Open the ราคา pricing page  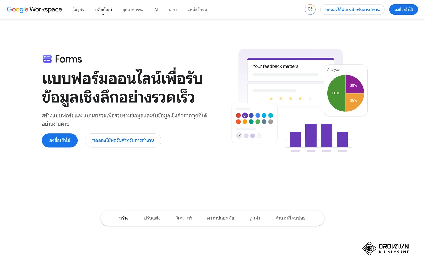pos(173,10)
